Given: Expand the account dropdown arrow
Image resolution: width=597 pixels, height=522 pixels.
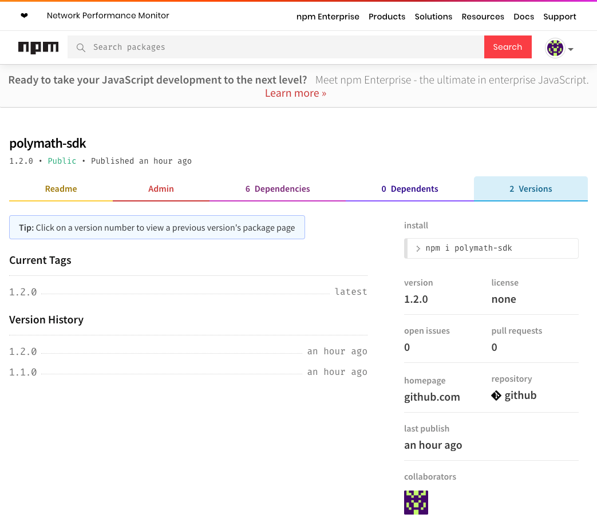Looking at the screenshot, I should 570,49.
